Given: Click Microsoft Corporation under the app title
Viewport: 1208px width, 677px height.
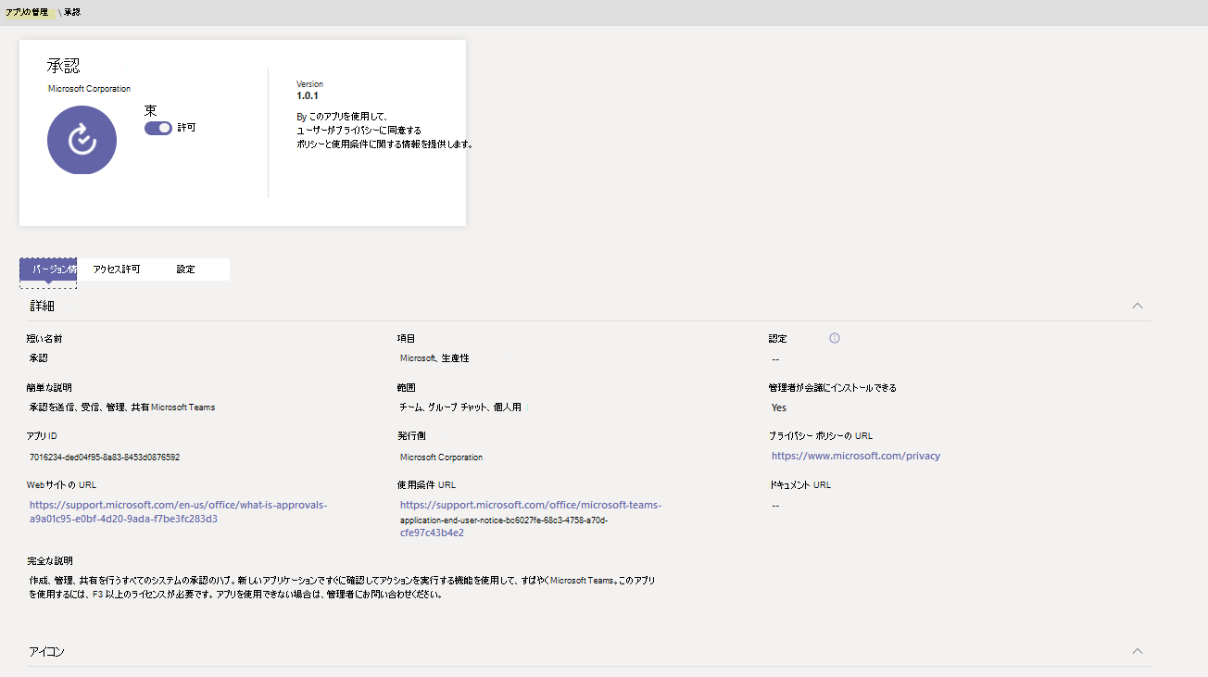Looking at the screenshot, I should coord(89,89).
